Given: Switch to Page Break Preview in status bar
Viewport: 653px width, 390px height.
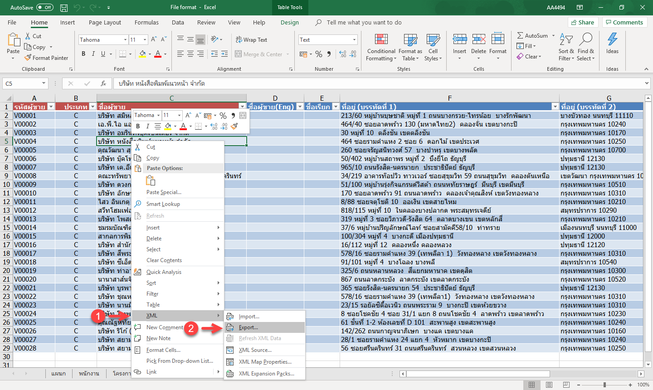Looking at the screenshot, I should point(567,385).
